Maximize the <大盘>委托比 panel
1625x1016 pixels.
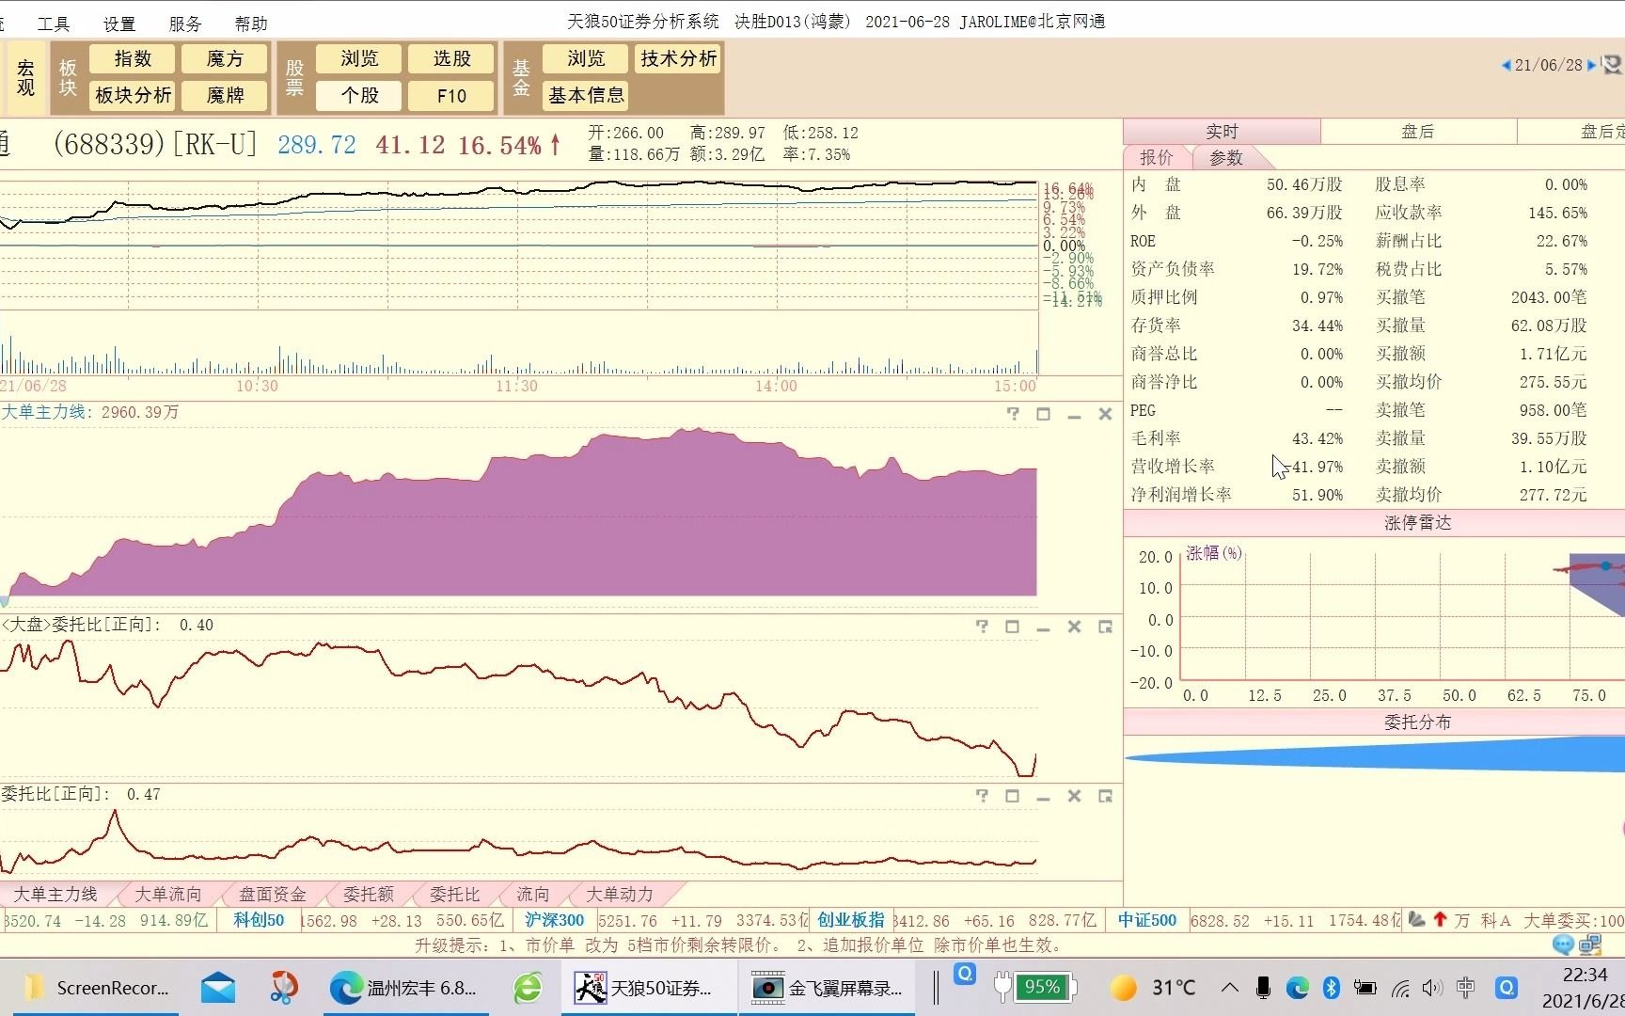[x=1012, y=627]
